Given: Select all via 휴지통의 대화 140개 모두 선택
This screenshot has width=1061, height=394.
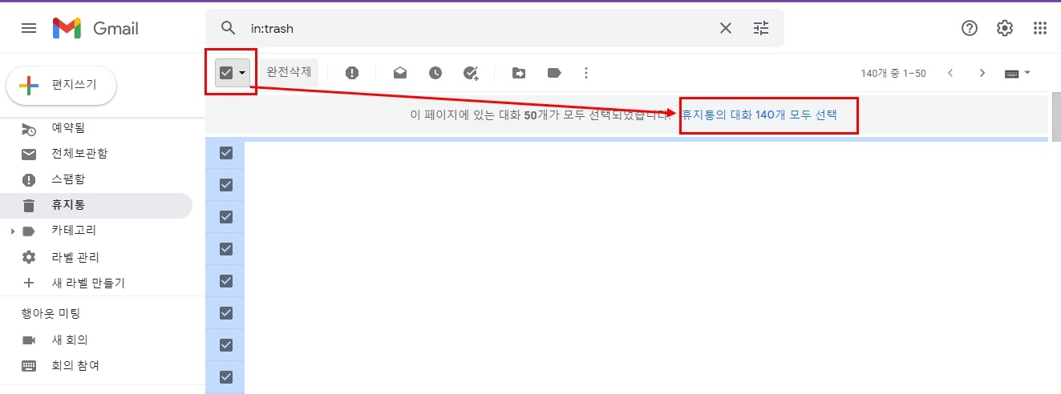Looking at the screenshot, I should coord(759,115).
